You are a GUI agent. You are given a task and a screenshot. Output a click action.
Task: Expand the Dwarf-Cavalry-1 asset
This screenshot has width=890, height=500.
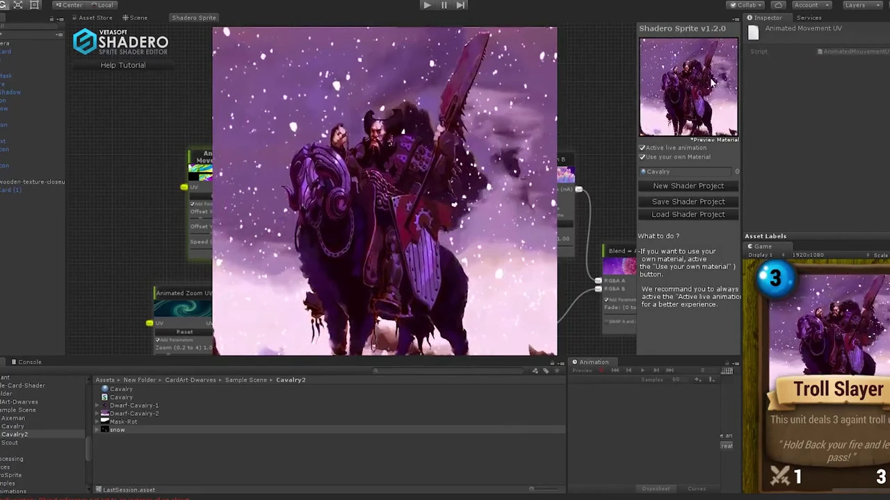click(x=97, y=406)
